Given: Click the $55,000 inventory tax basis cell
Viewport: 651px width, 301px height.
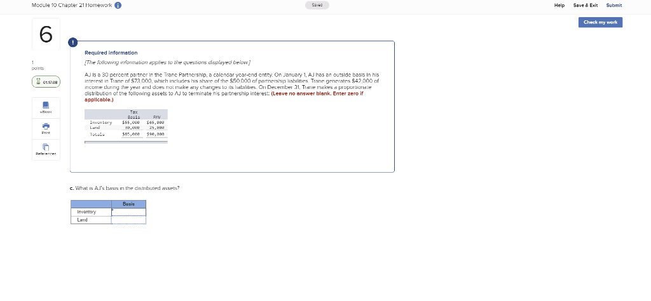Looking at the screenshot, I should click(131, 123).
